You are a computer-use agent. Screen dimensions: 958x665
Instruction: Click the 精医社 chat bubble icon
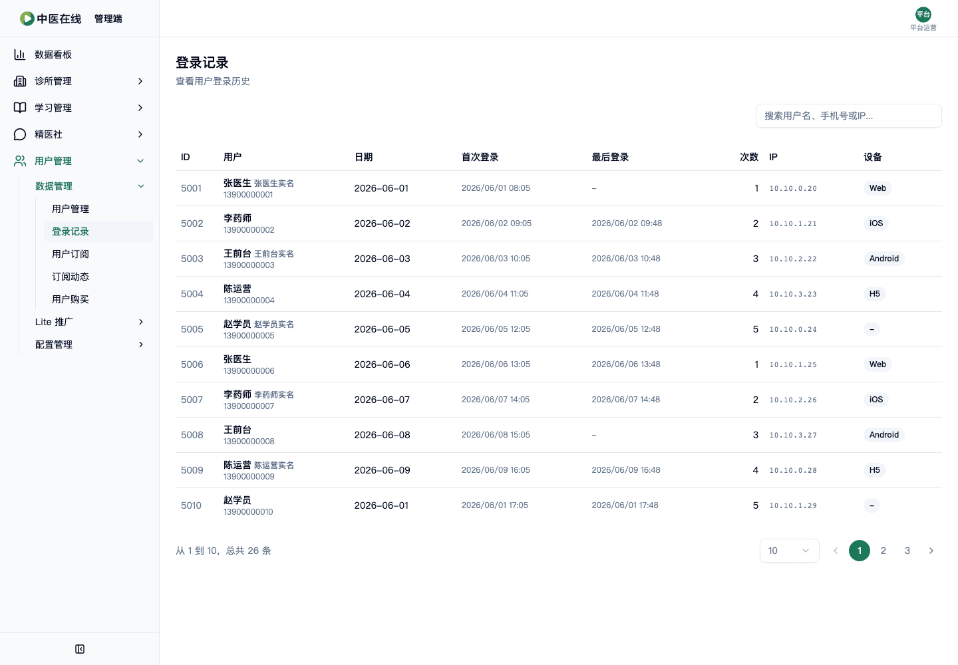20,134
